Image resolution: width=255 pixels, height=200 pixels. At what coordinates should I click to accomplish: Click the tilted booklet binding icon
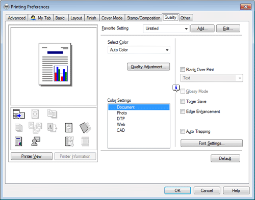[85, 127]
